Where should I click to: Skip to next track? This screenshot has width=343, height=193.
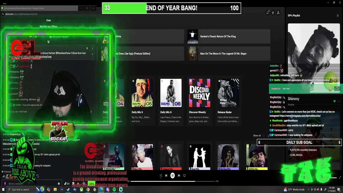[179, 176]
